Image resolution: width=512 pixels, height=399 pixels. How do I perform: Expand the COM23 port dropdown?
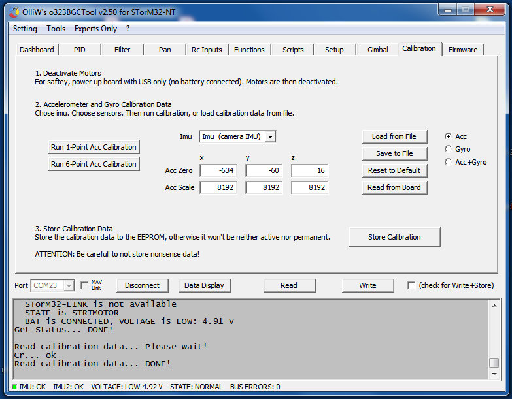pos(69,285)
